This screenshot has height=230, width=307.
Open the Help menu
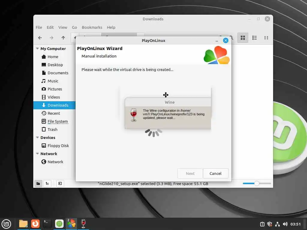[111, 27]
